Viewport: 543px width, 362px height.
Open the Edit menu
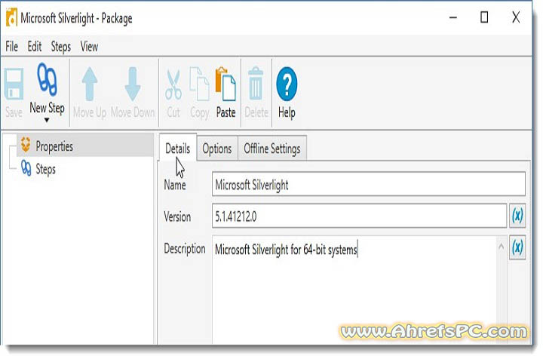[34, 47]
